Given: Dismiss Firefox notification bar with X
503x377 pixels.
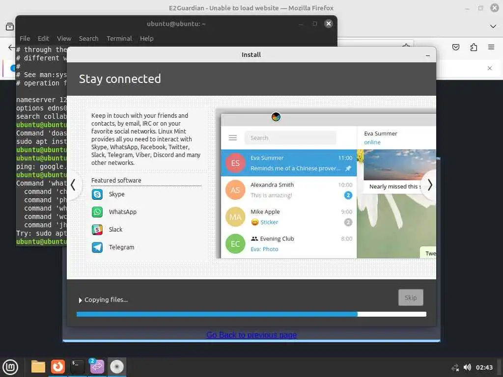Looking at the screenshot, I should tap(490, 68).
